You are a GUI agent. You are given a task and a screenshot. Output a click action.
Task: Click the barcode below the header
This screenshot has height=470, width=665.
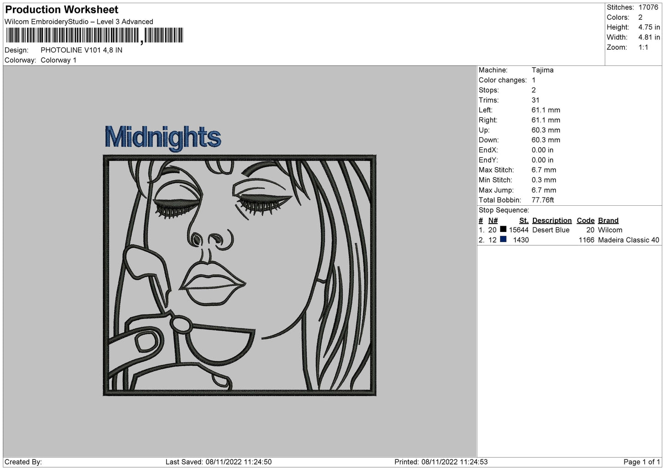point(95,35)
